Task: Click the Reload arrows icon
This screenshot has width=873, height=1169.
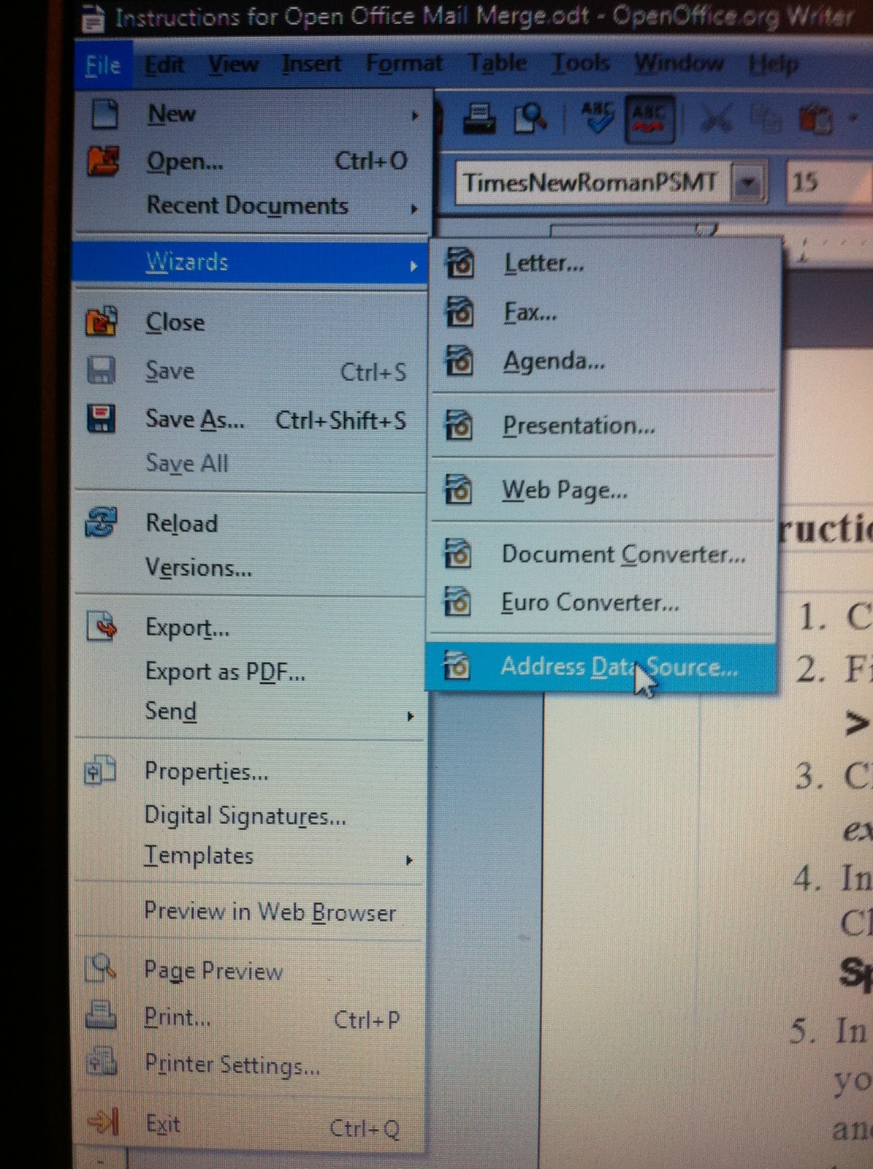Action: [100, 523]
